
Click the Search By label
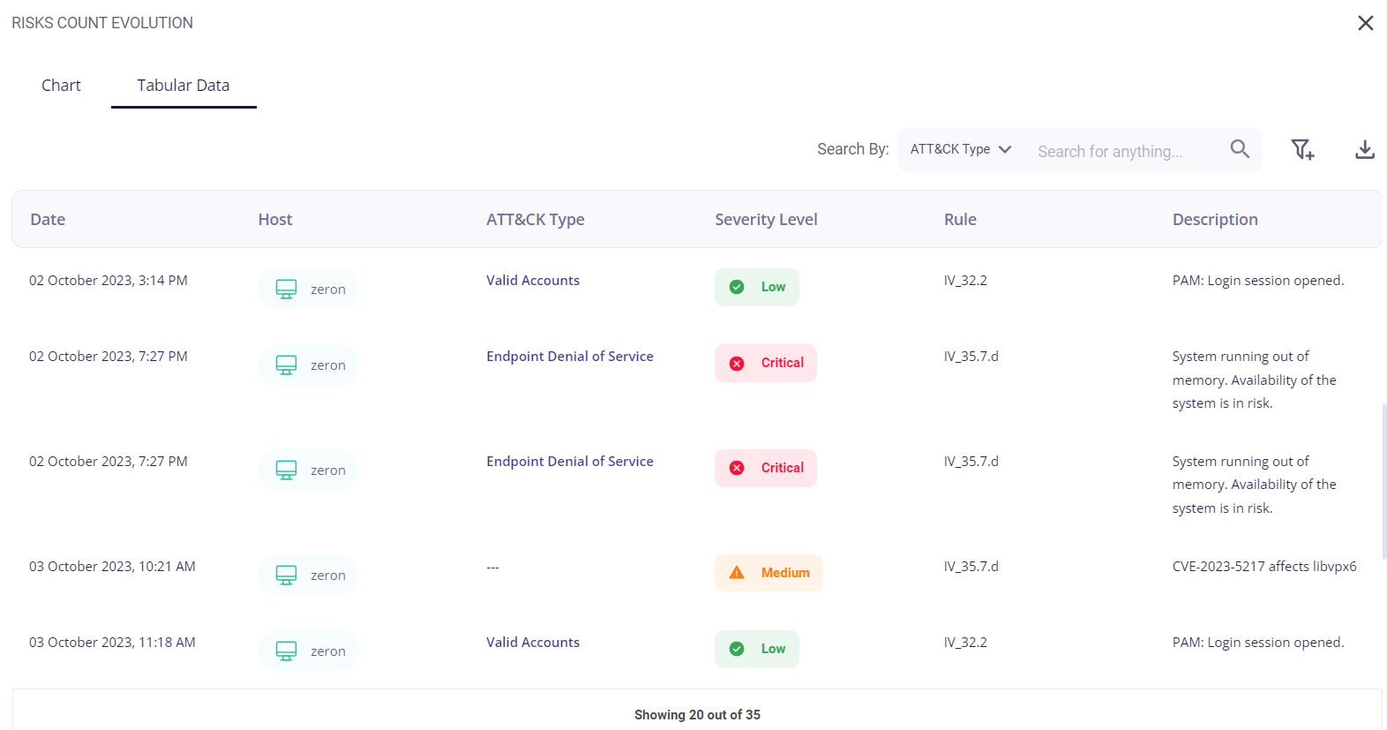point(852,149)
